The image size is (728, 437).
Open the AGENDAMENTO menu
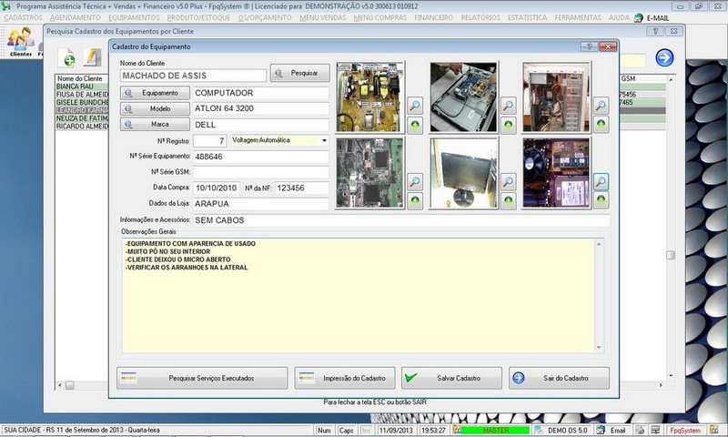76,17
